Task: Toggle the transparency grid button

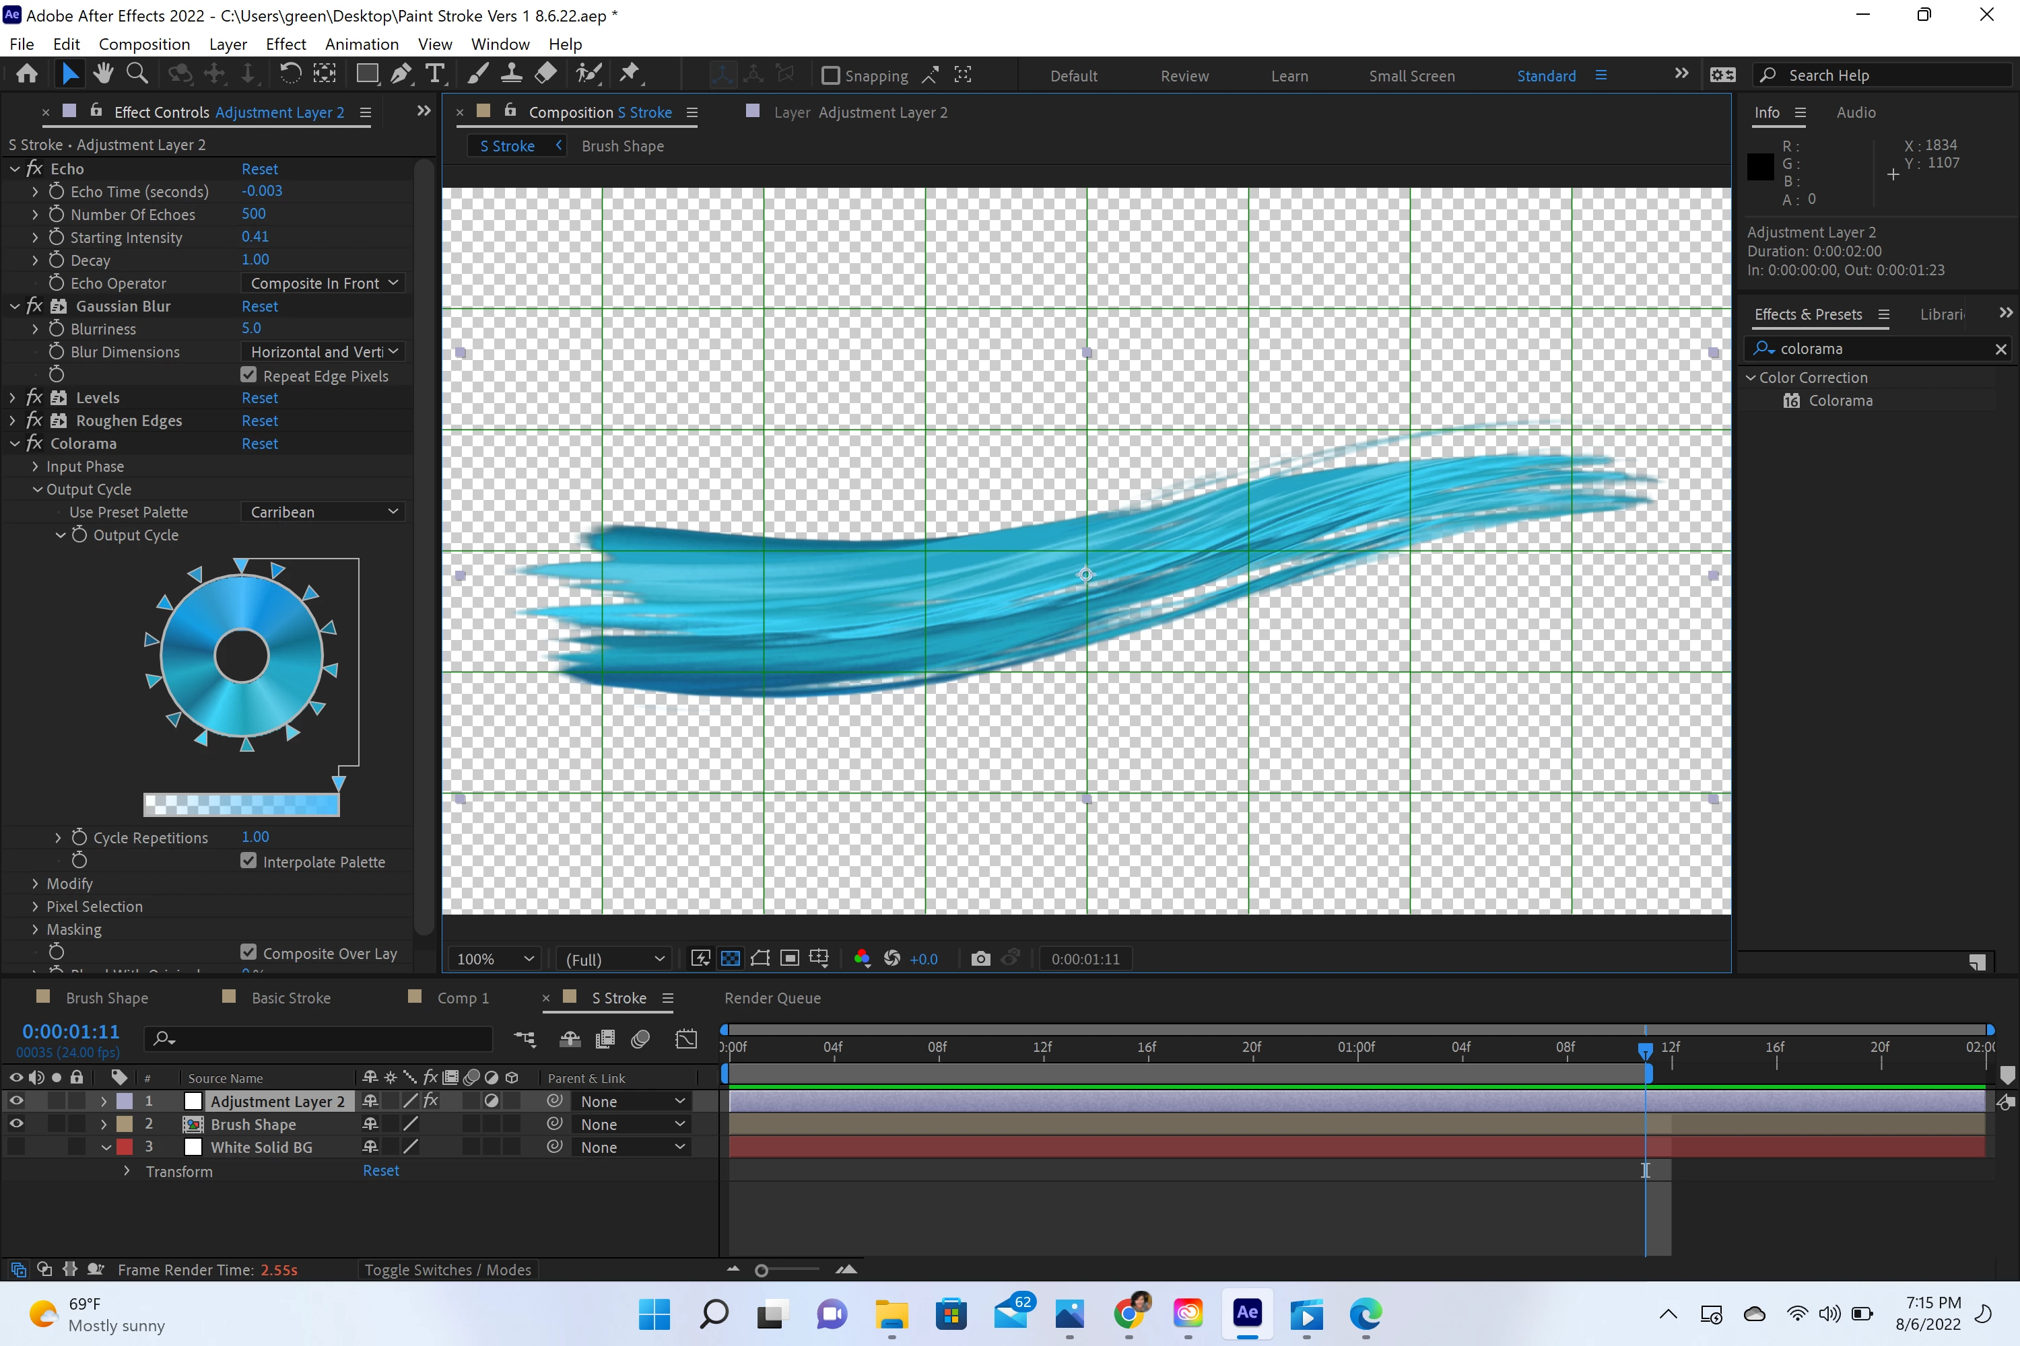Action: pyautogui.click(x=730, y=959)
